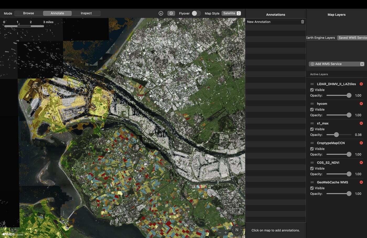Viewport: 367px width, 238px height.
Task: Click the map compass N button
Action: coord(237,230)
